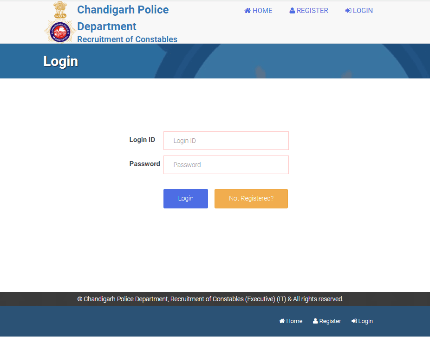430x337 pixels.
Task: Focus the Password text field
Action: click(x=226, y=165)
